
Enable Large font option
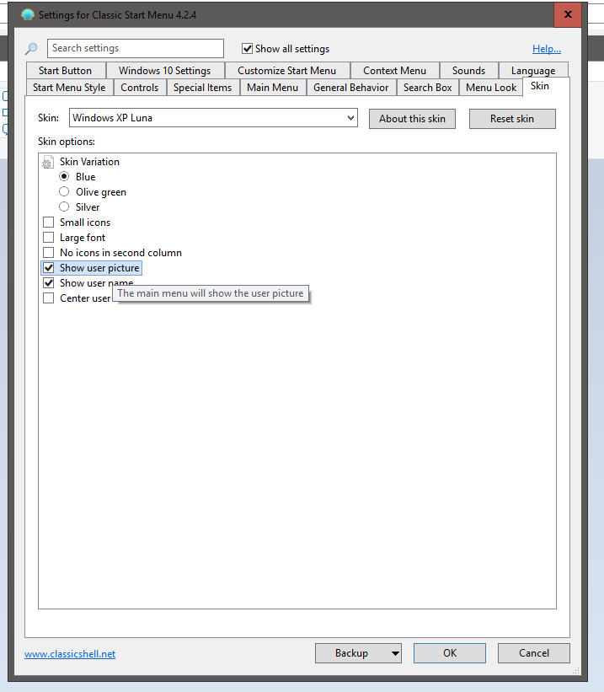point(49,238)
